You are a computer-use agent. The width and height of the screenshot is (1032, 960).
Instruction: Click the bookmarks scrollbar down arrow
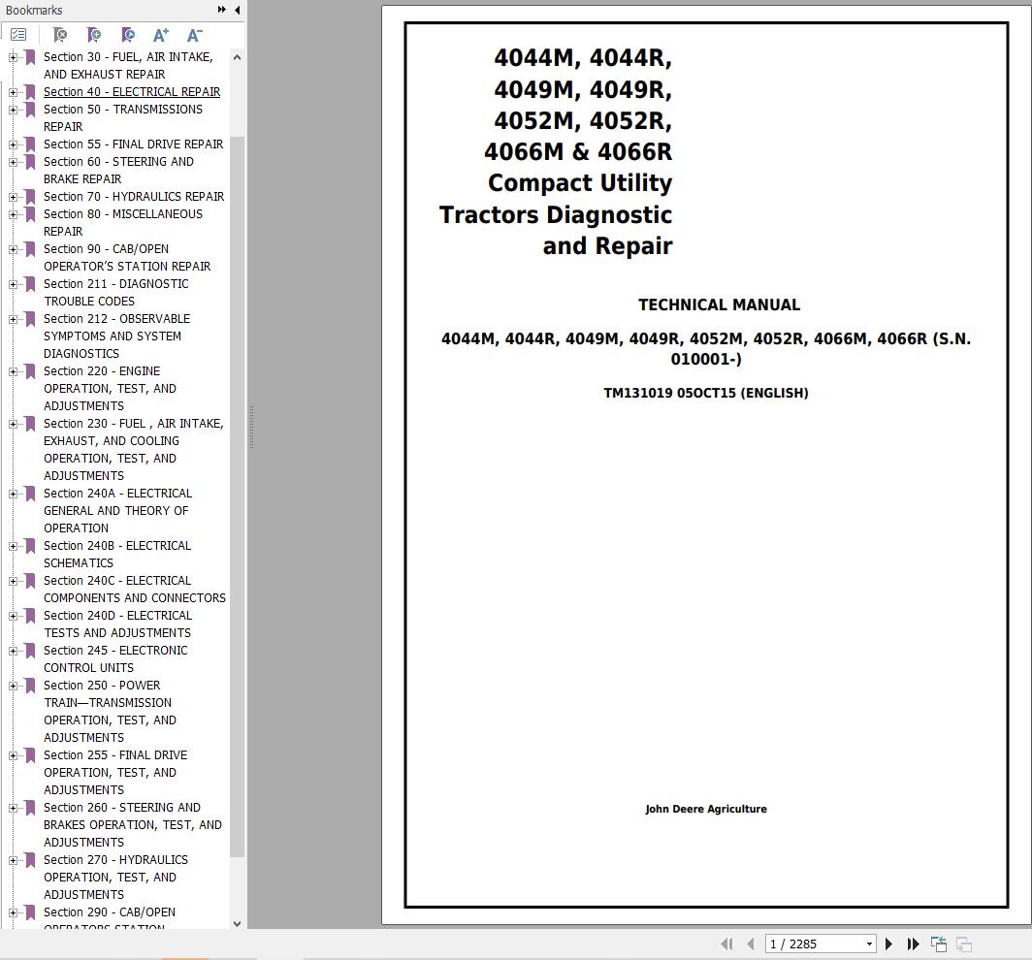237,923
